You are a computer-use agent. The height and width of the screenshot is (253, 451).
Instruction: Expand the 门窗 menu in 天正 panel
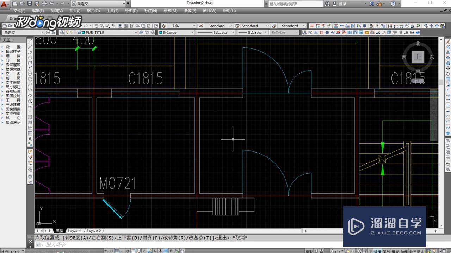click(x=13, y=60)
